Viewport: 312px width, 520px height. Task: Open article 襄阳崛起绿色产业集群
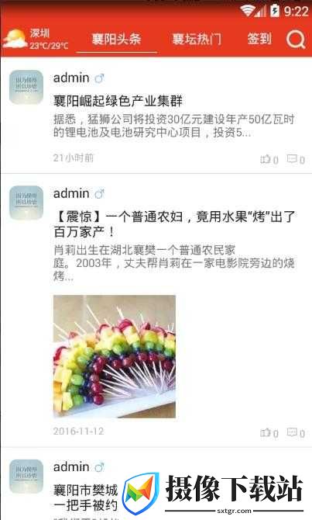point(118,101)
